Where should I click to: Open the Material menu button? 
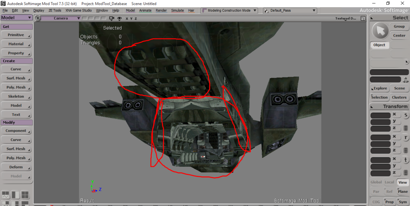tap(16, 44)
